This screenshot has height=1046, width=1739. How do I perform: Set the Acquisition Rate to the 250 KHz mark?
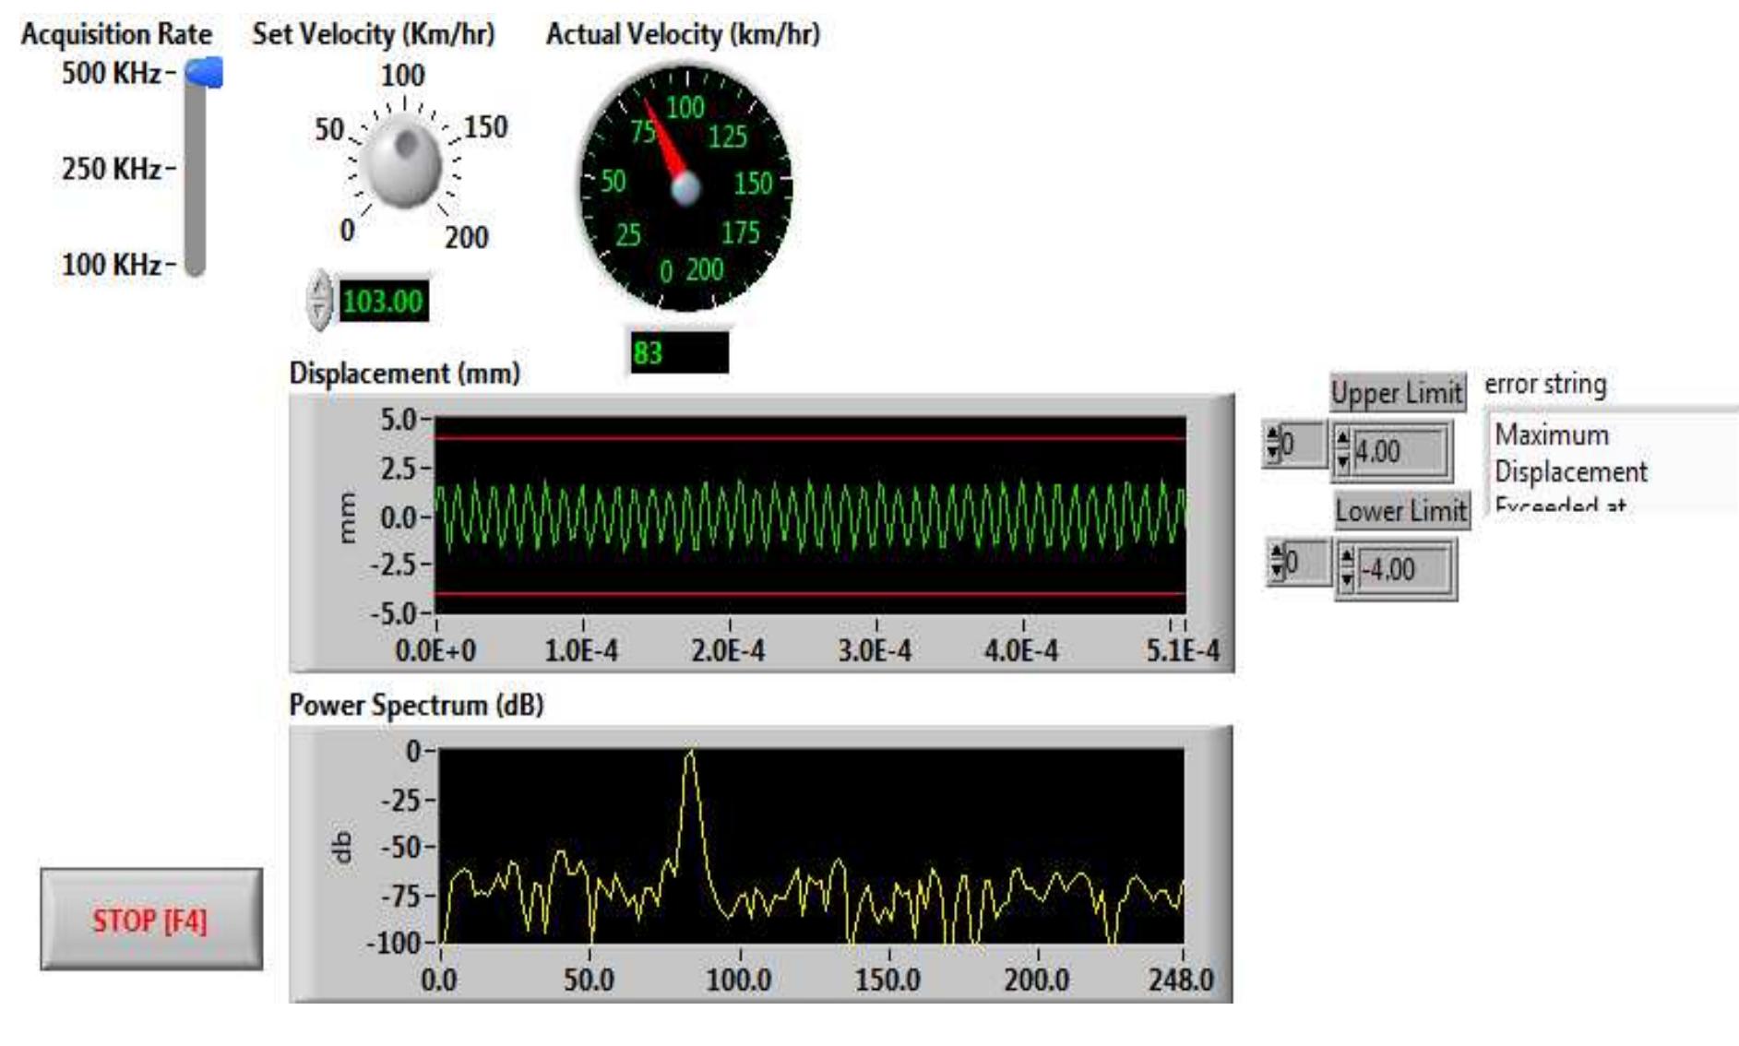click(195, 169)
